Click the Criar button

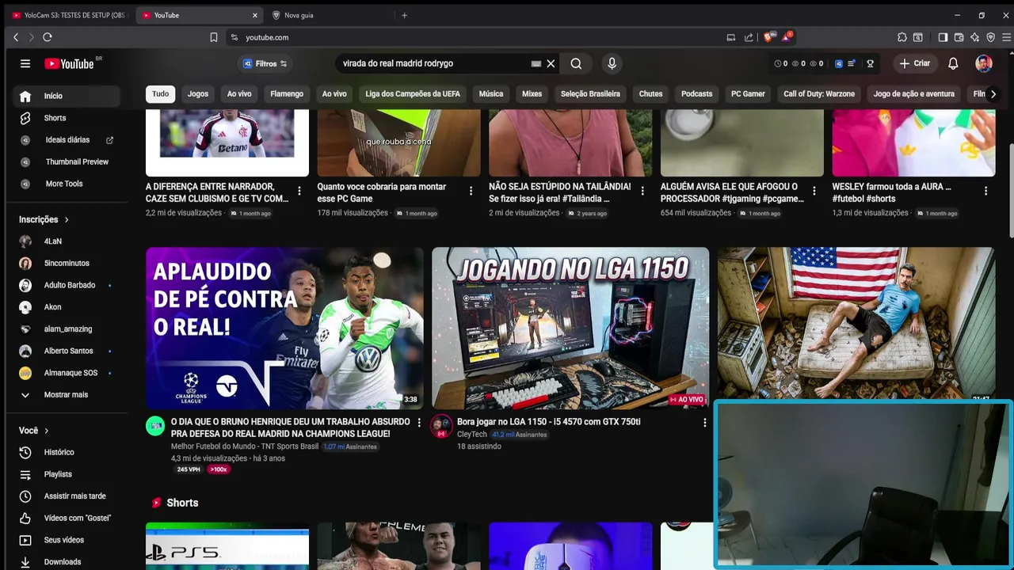tap(914, 63)
